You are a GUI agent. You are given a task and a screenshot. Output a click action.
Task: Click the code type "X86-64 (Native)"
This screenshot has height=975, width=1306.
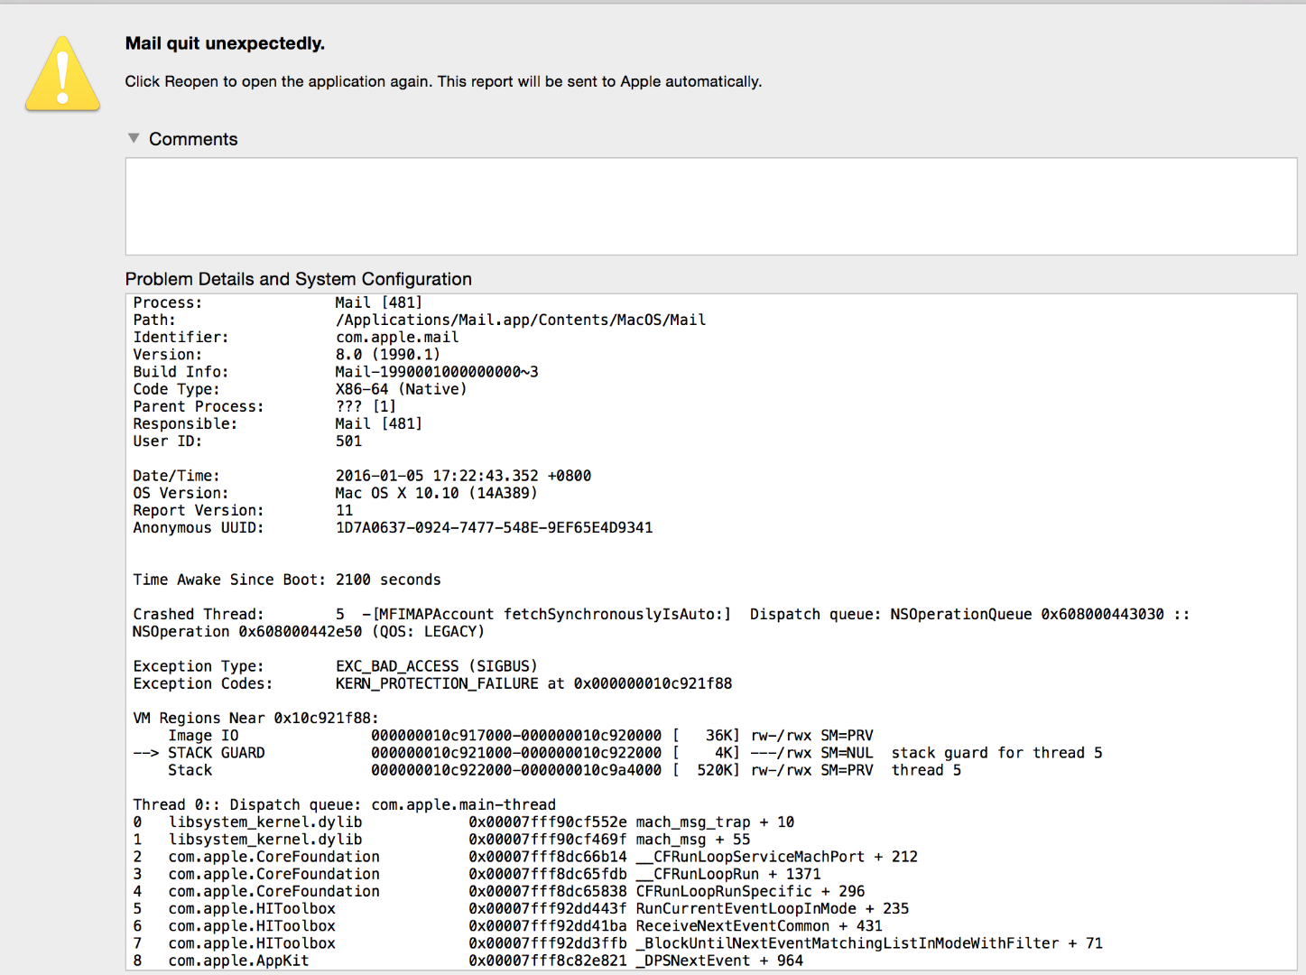[402, 389]
